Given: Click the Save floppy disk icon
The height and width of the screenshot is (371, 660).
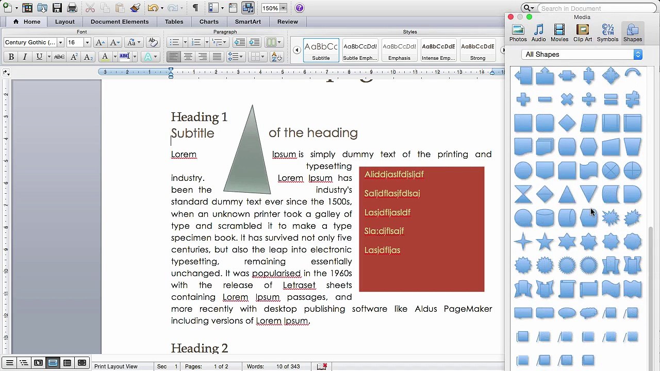Looking at the screenshot, I should (57, 8).
